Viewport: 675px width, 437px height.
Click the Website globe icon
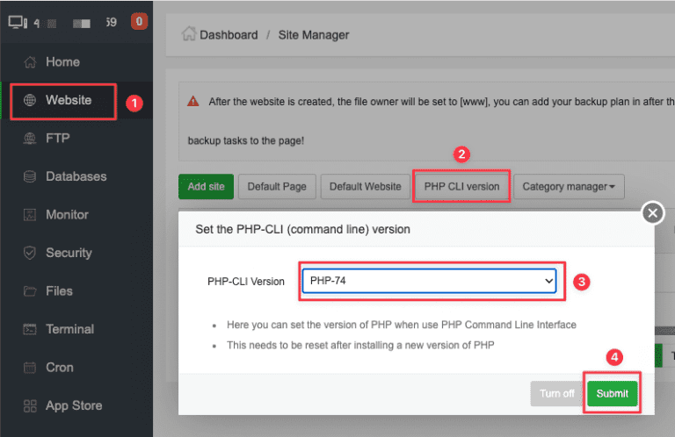tap(30, 100)
